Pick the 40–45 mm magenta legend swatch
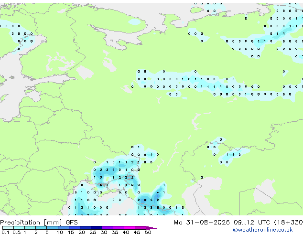This screenshot has height=234, width=303. (x=130, y=228)
